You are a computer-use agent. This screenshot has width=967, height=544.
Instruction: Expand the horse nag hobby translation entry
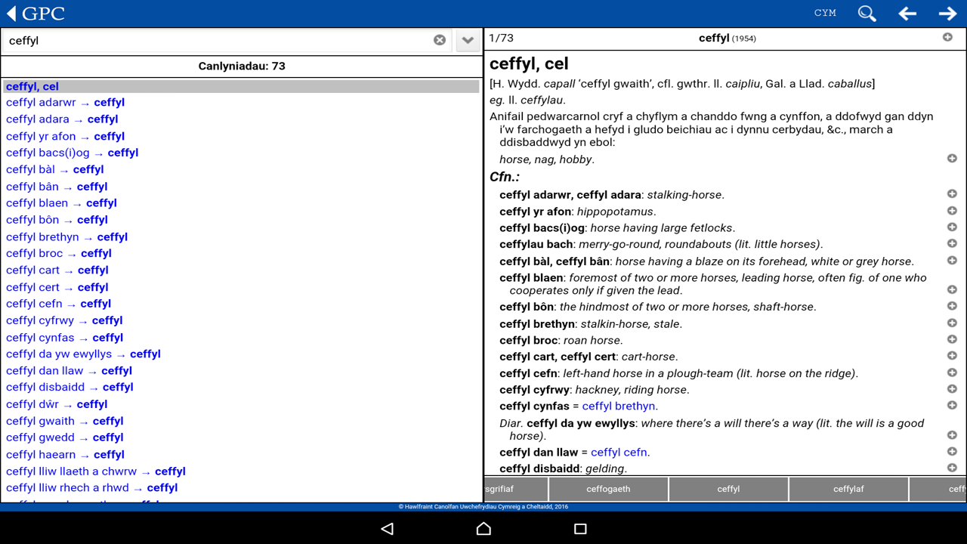pos(952,158)
